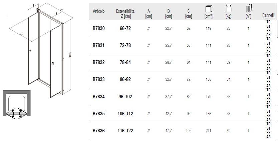This screenshot has width=278, height=142.
Task: Click the volume box icon above dm³
Action: coord(209,9)
